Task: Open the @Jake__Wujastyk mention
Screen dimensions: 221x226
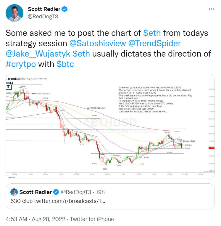Action: (x=38, y=54)
